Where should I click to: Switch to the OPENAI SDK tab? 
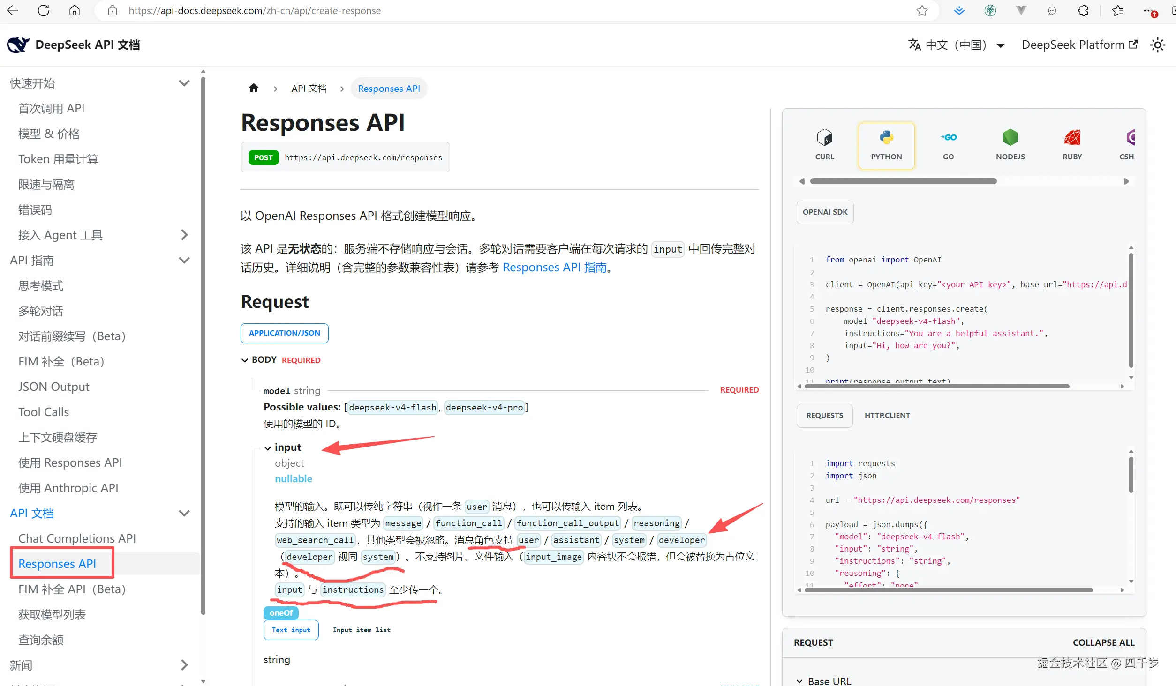825,212
